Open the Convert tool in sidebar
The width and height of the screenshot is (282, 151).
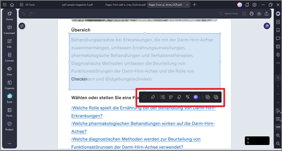[9, 57]
